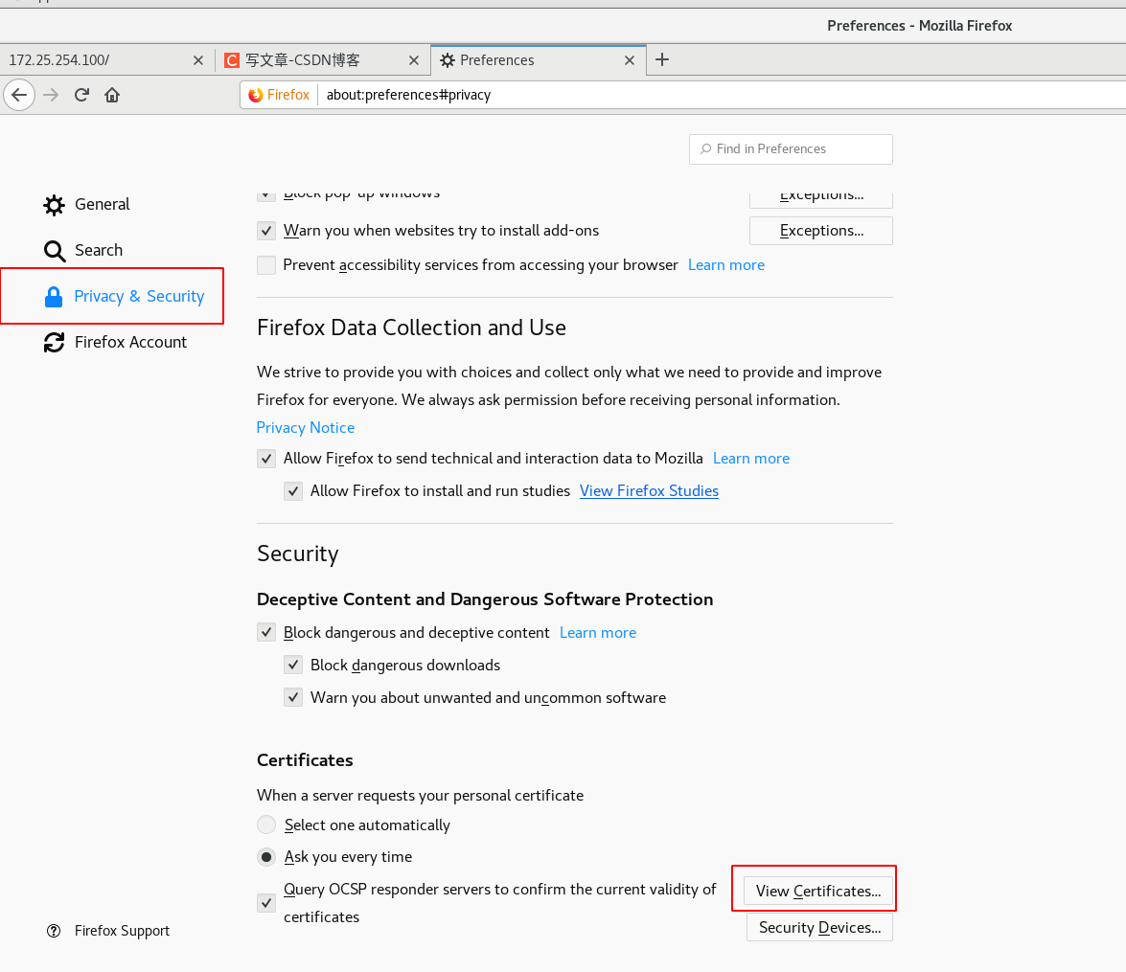This screenshot has width=1126, height=972.
Task: Uncheck Block dangerous downloads
Action: 293,666
